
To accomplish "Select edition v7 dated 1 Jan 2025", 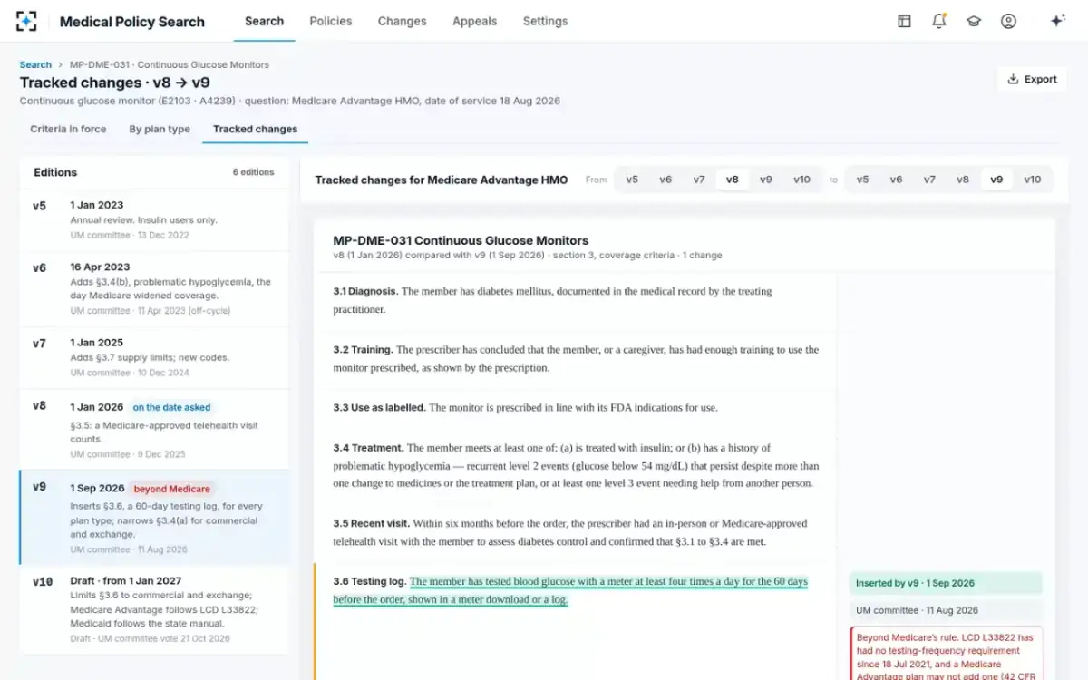I will point(154,357).
